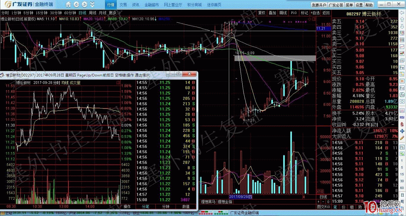406x216 pixels.
Task: Expand the double-chevron toolbar menu
Action: pos(92,4)
